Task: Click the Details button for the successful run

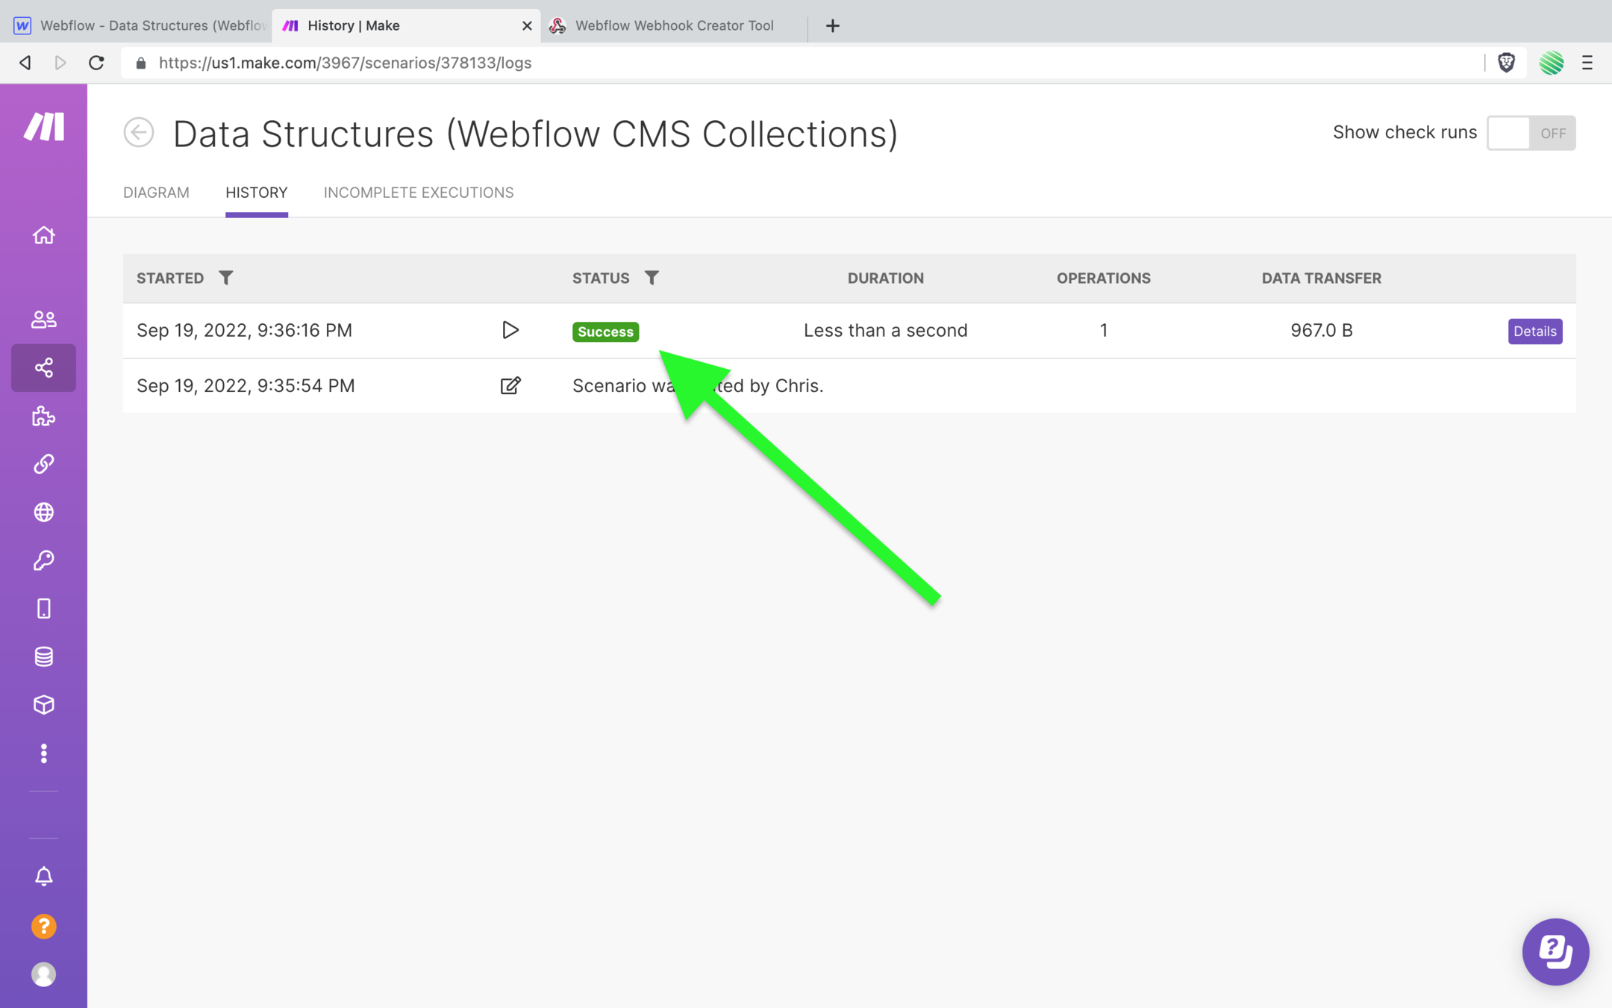Action: click(1535, 331)
